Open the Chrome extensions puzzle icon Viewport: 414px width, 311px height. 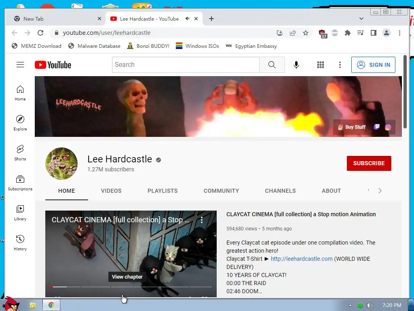click(347, 33)
